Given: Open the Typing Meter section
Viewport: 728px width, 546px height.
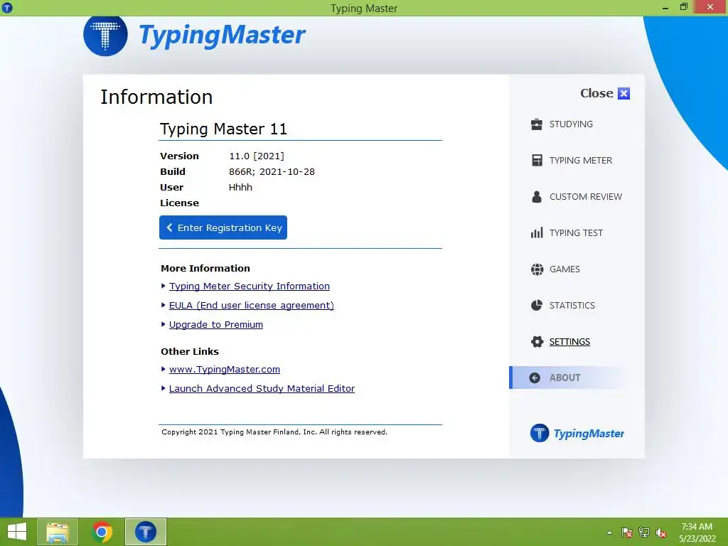Looking at the screenshot, I should point(580,160).
